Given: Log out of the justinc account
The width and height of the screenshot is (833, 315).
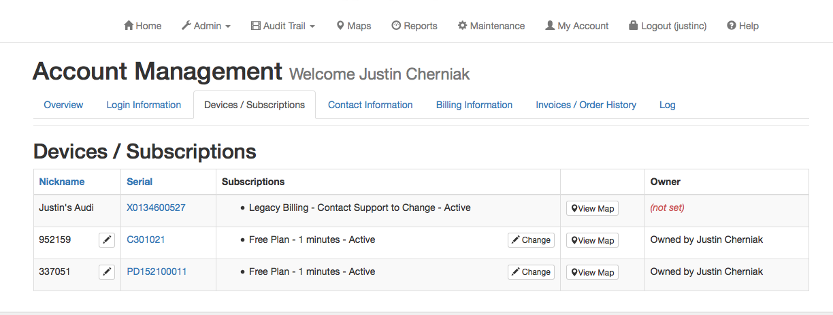Looking at the screenshot, I should [667, 26].
